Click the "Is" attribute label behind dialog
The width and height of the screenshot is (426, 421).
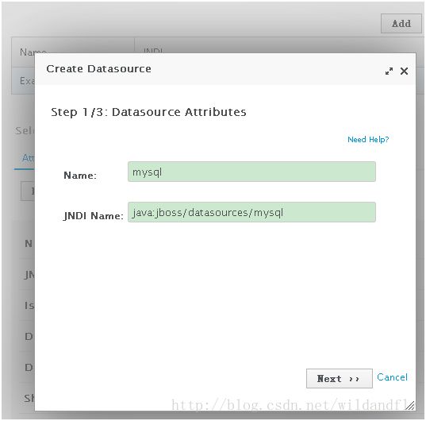(x=29, y=305)
